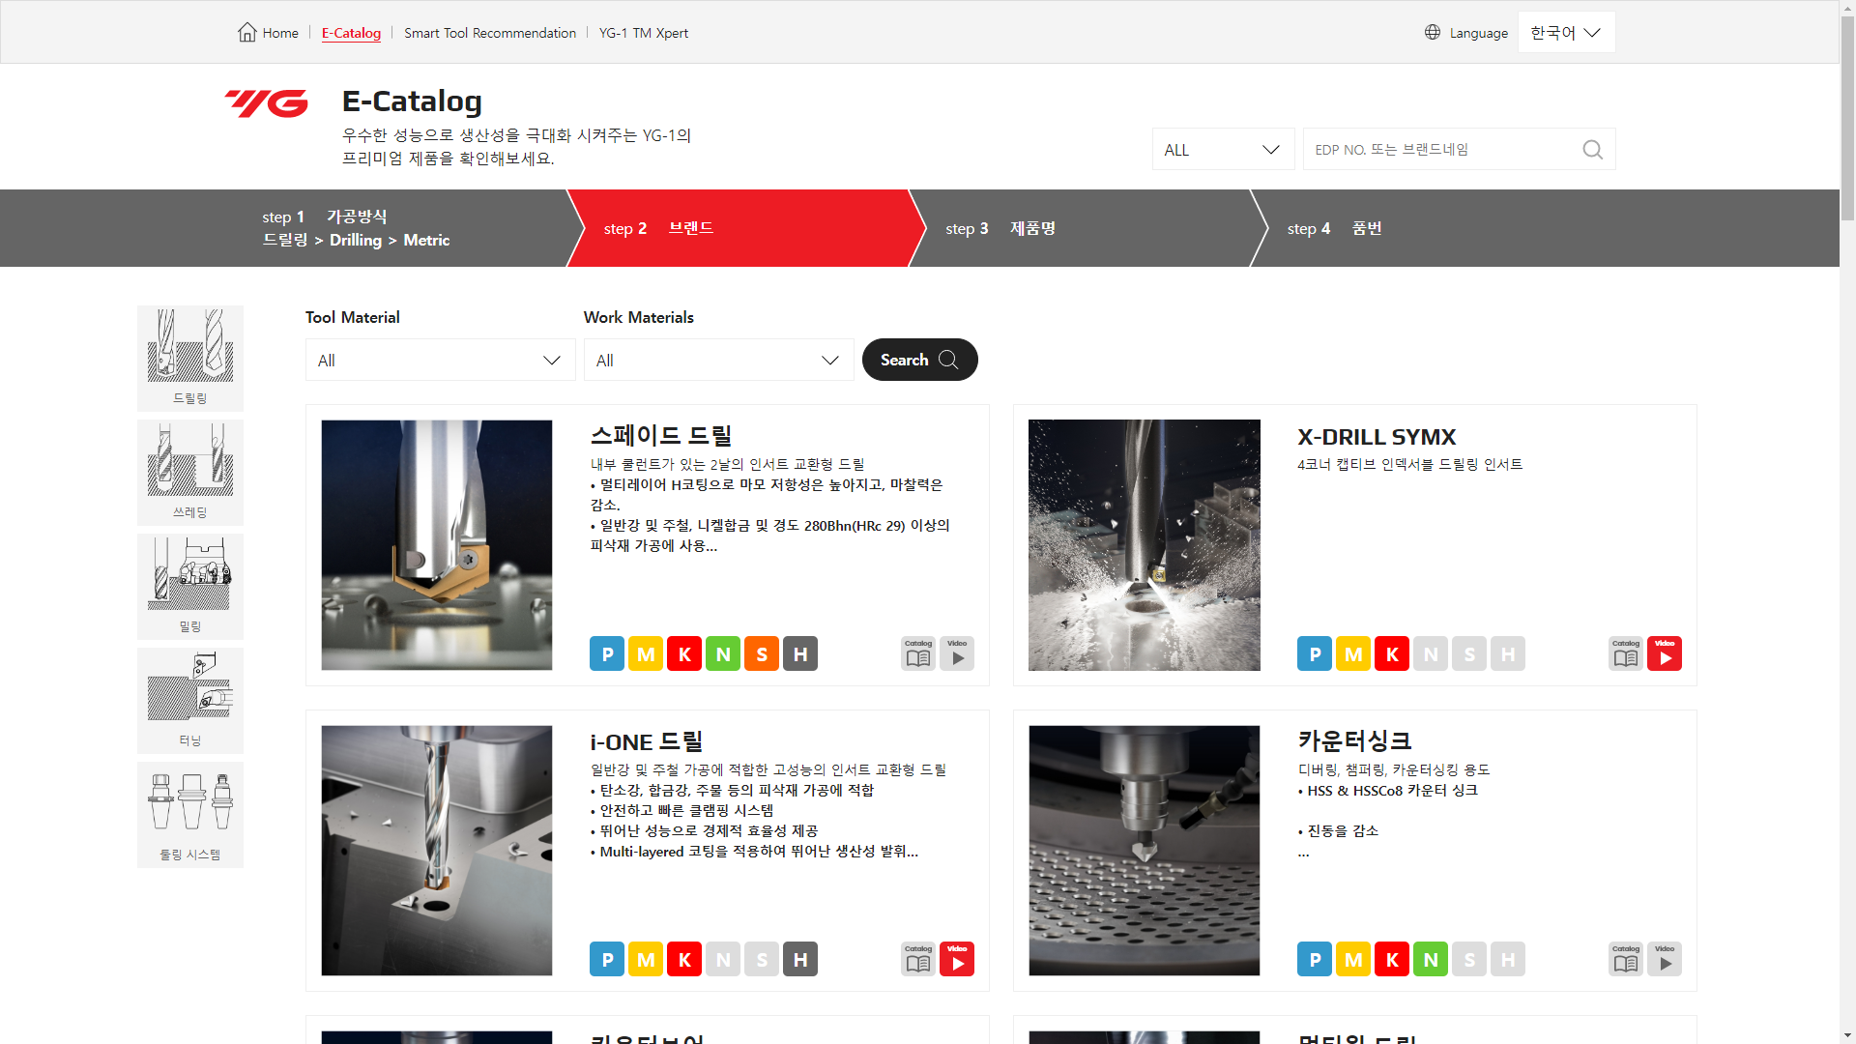Select the 쓰레딩 threading category icon
Image resolution: width=1856 pixels, height=1044 pixels.
[x=190, y=473]
